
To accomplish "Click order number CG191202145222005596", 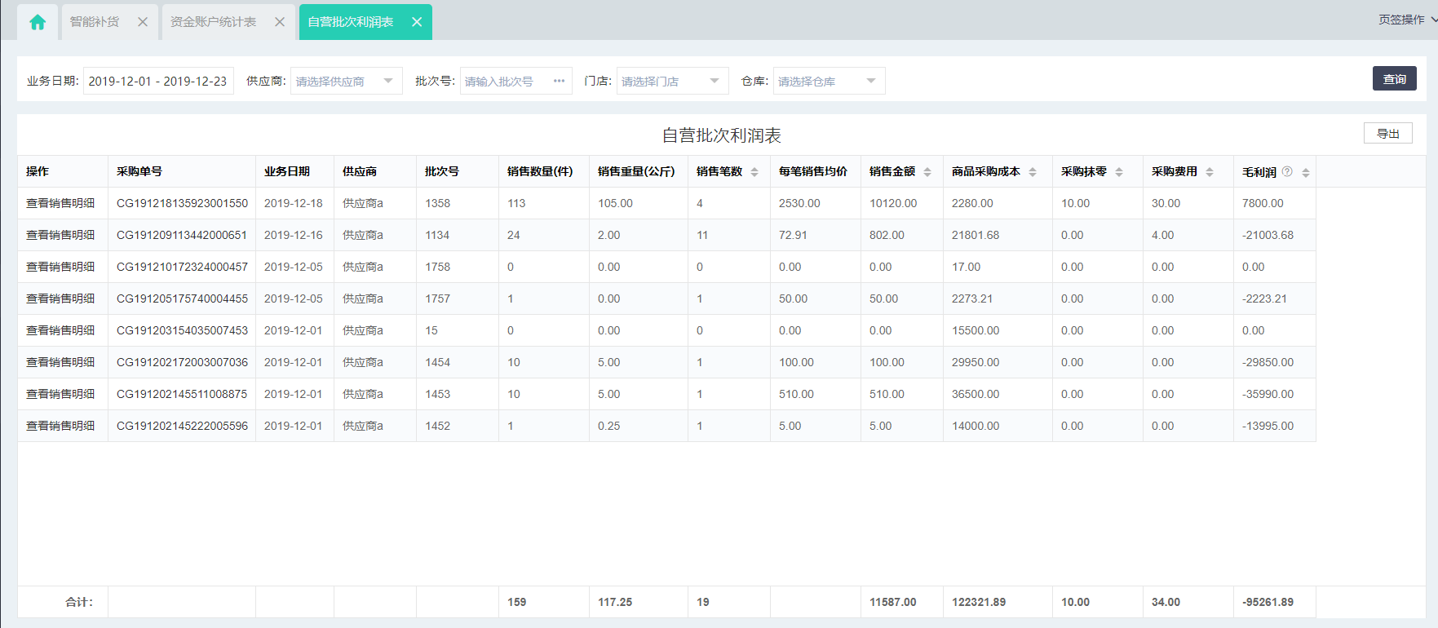I will [182, 426].
